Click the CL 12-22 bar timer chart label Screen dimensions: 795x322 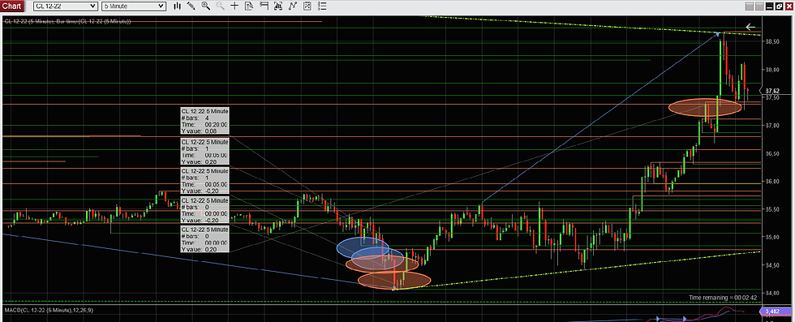67,22
